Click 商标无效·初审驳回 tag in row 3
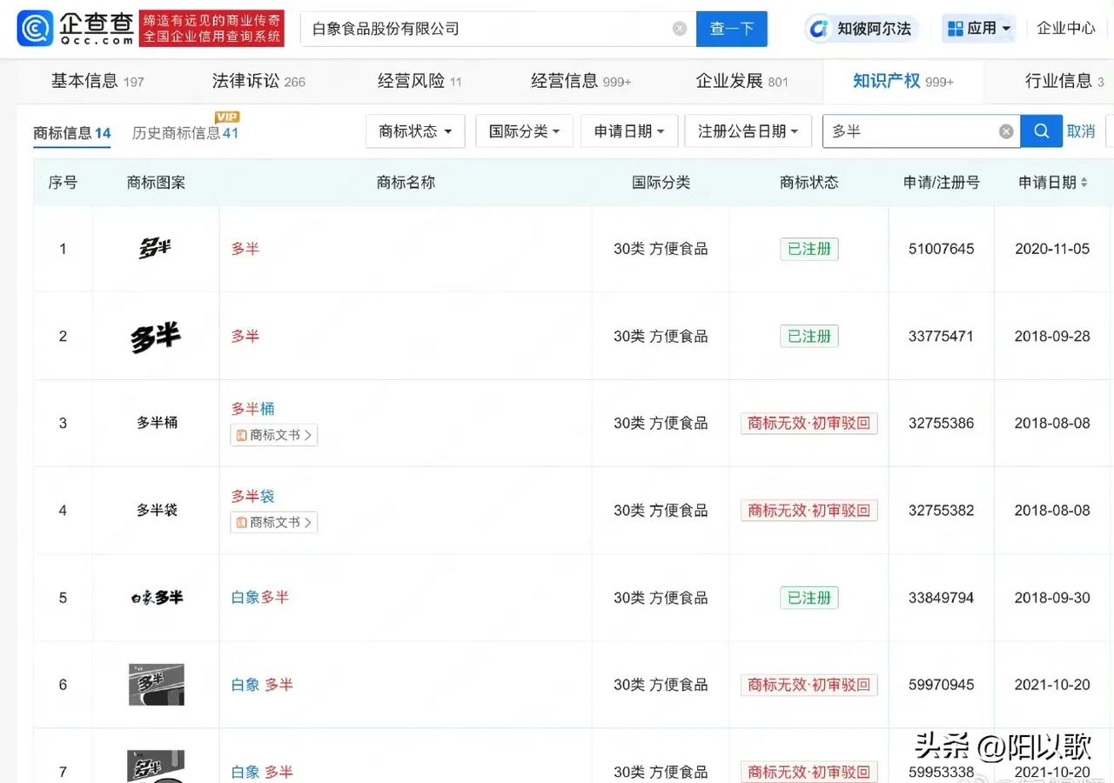Viewport: 1114px width, 783px height. click(x=809, y=423)
